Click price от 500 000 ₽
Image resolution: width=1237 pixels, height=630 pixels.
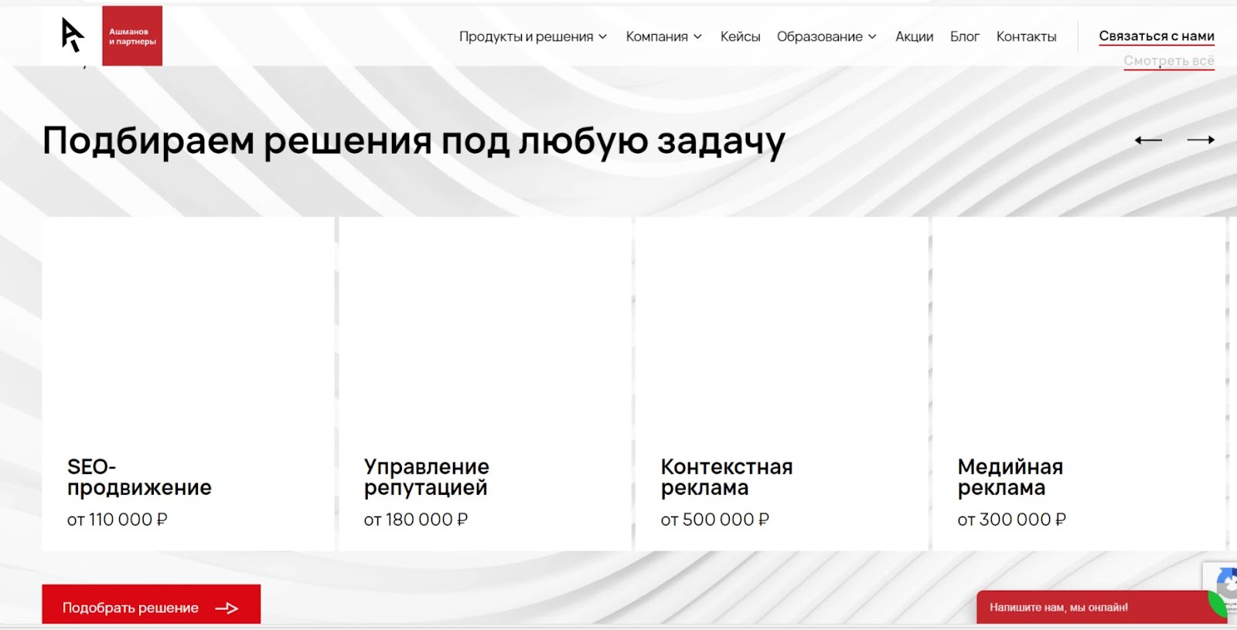[x=714, y=520]
